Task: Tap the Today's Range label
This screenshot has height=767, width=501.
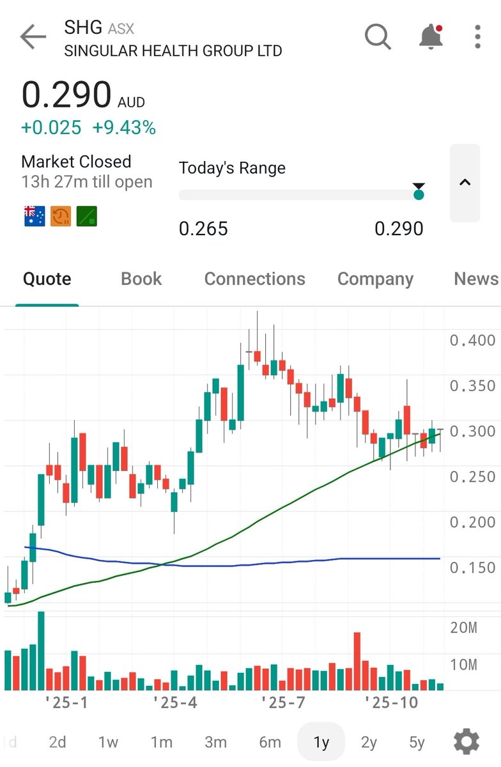Action: 232,168
